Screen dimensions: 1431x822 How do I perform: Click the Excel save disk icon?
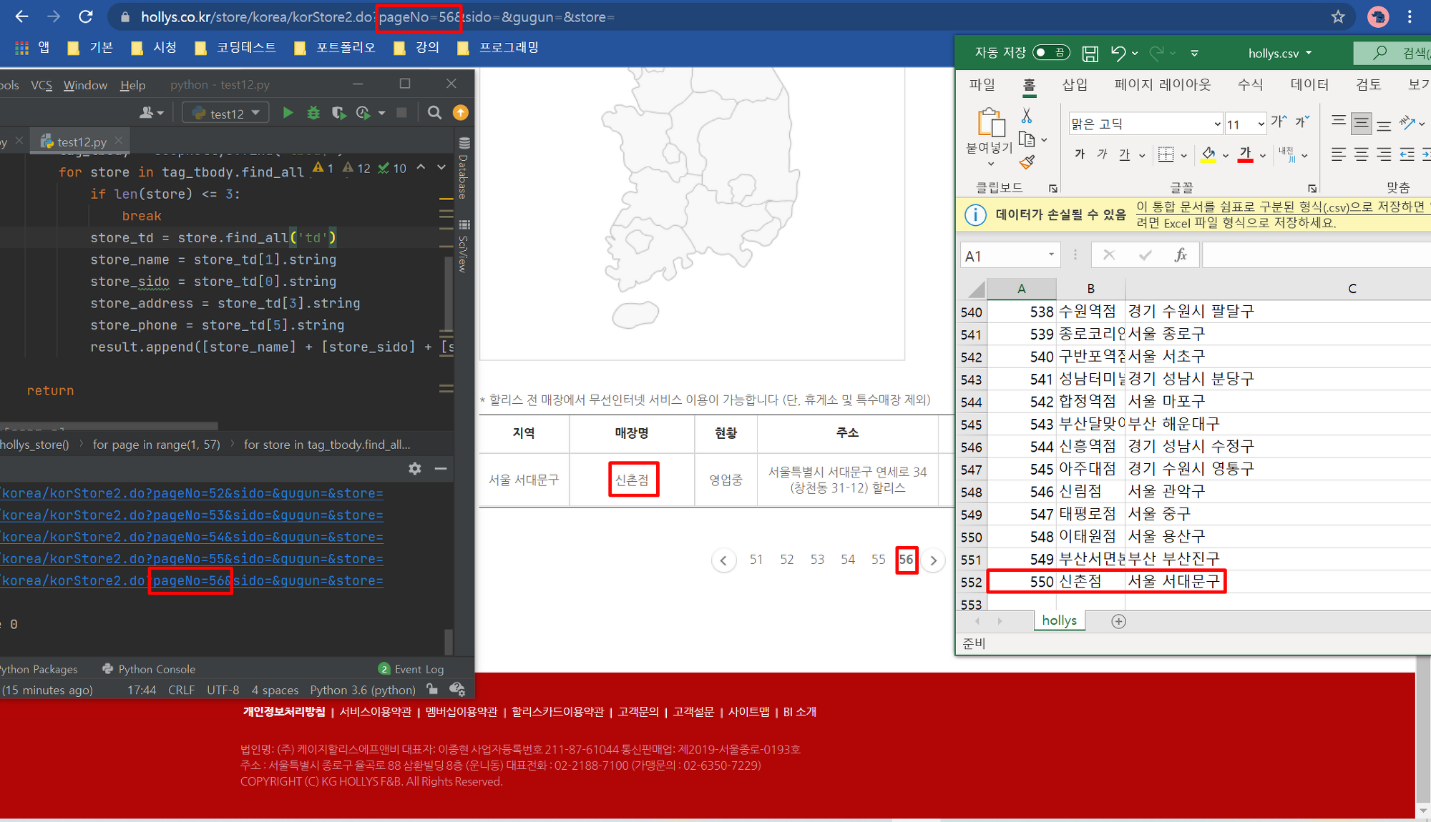pos(1090,53)
